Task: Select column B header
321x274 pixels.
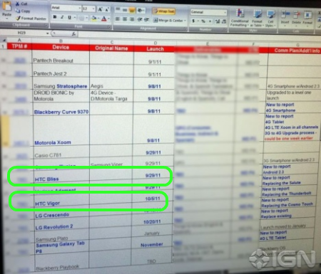Action: (x=61, y=41)
